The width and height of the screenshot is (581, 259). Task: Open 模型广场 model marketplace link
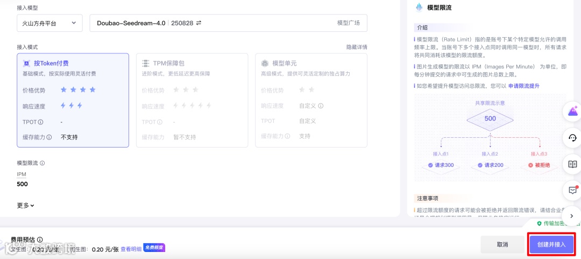(348, 23)
